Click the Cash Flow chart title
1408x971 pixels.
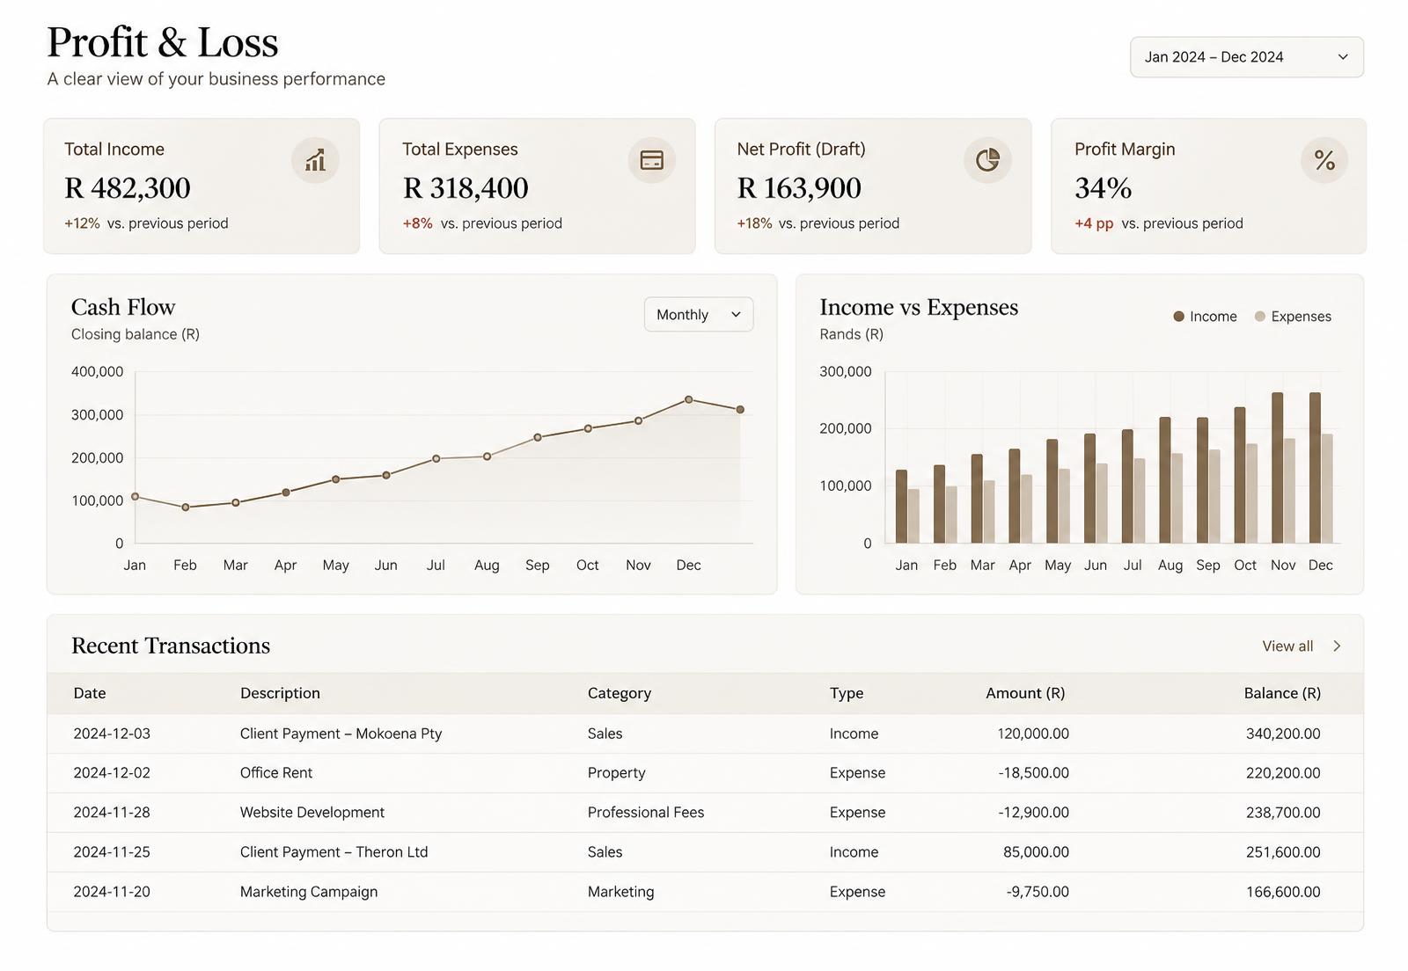point(123,307)
